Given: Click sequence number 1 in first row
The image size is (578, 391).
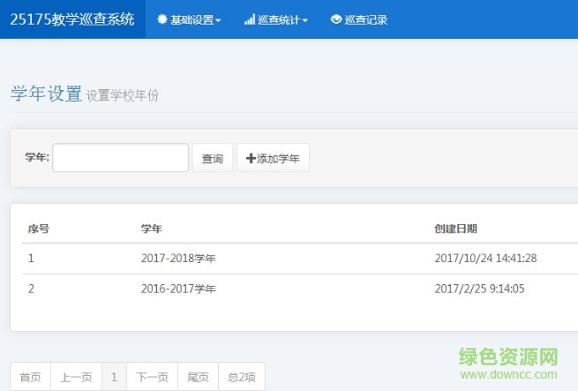Looking at the screenshot, I should (x=31, y=259).
